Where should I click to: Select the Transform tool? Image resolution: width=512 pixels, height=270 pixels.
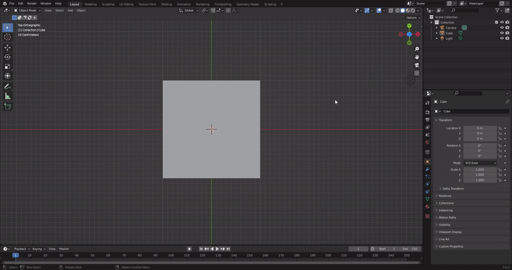[x=8, y=76]
